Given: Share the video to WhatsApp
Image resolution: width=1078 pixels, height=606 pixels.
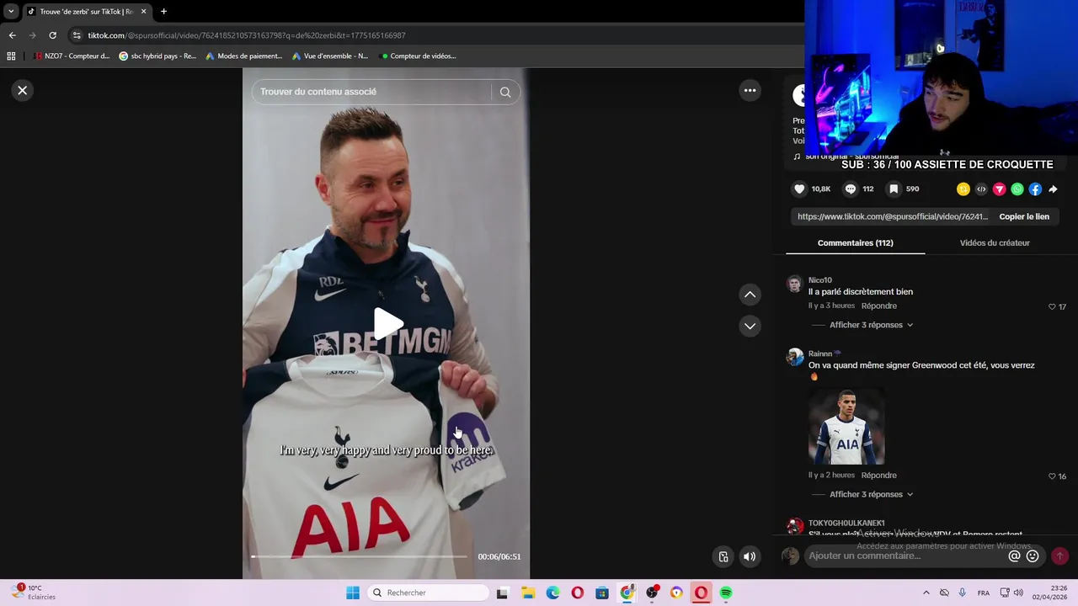Looking at the screenshot, I should tap(1017, 189).
